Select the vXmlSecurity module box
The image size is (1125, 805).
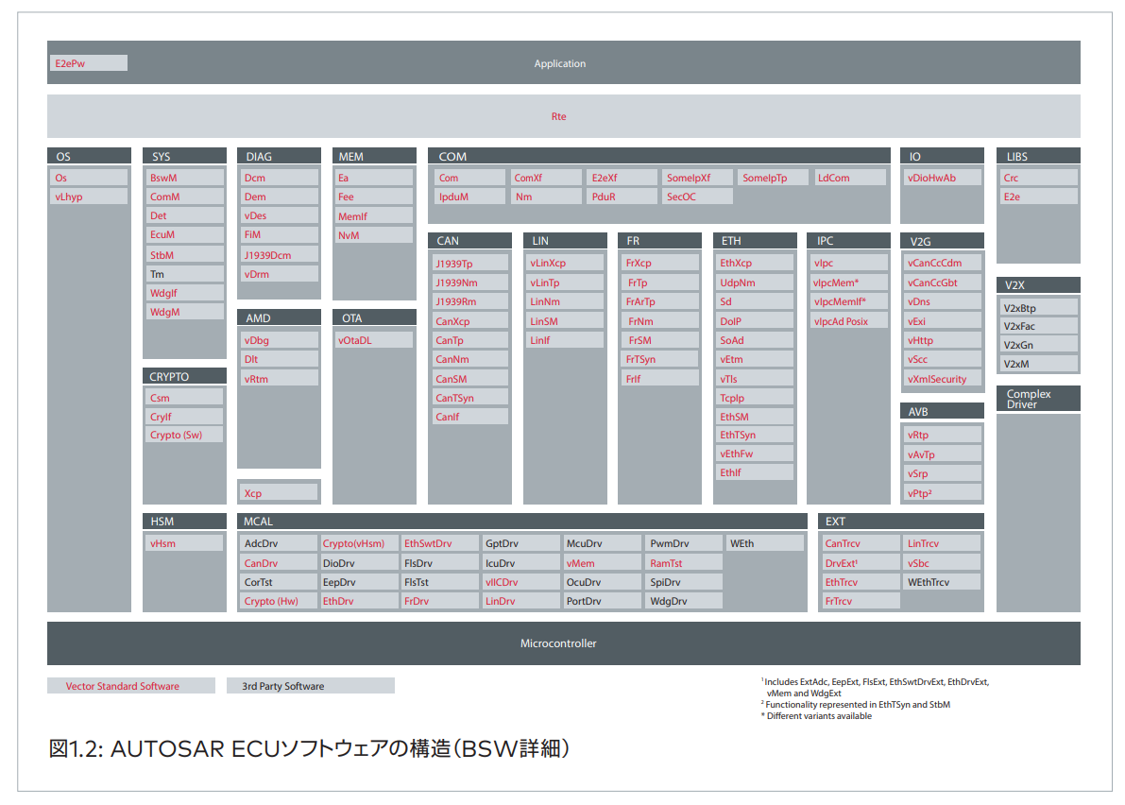[x=943, y=379]
